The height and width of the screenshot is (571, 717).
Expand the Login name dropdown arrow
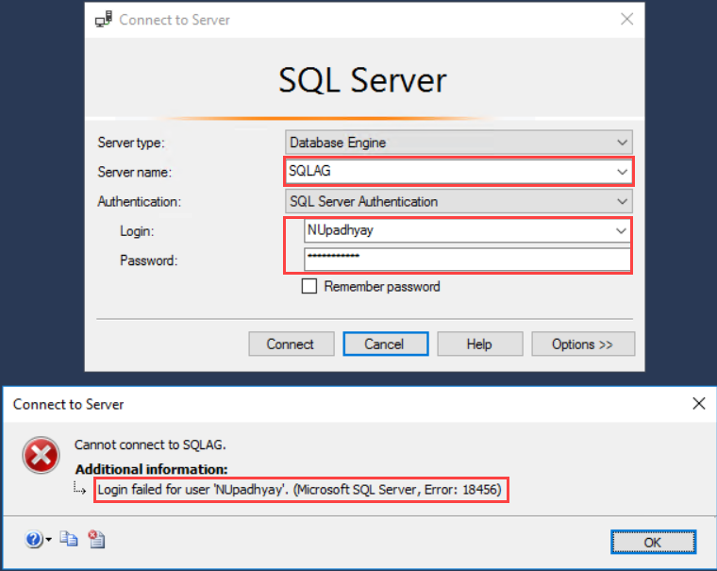(x=621, y=230)
